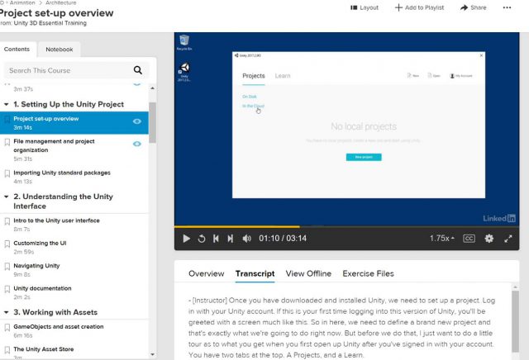Click the search magnifier icon
The height and width of the screenshot is (360, 529).
tap(138, 70)
